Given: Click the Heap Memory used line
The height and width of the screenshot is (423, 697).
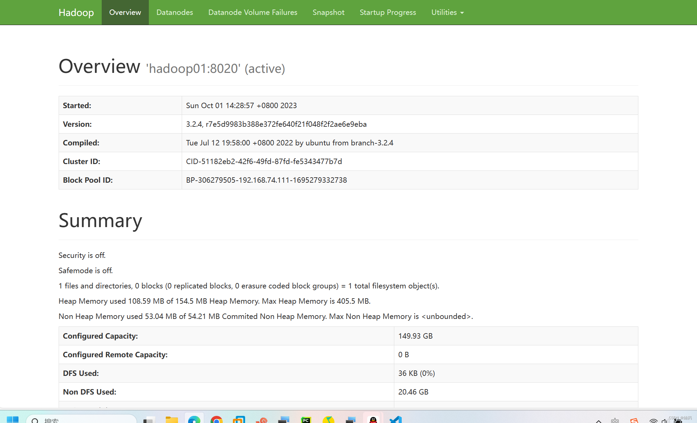Looking at the screenshot, I should coord(214,301).
